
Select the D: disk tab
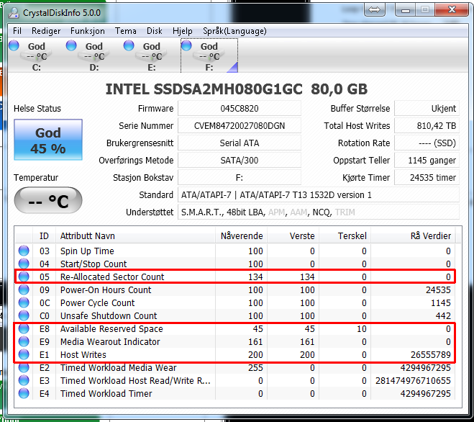click(x=94, y=56)
